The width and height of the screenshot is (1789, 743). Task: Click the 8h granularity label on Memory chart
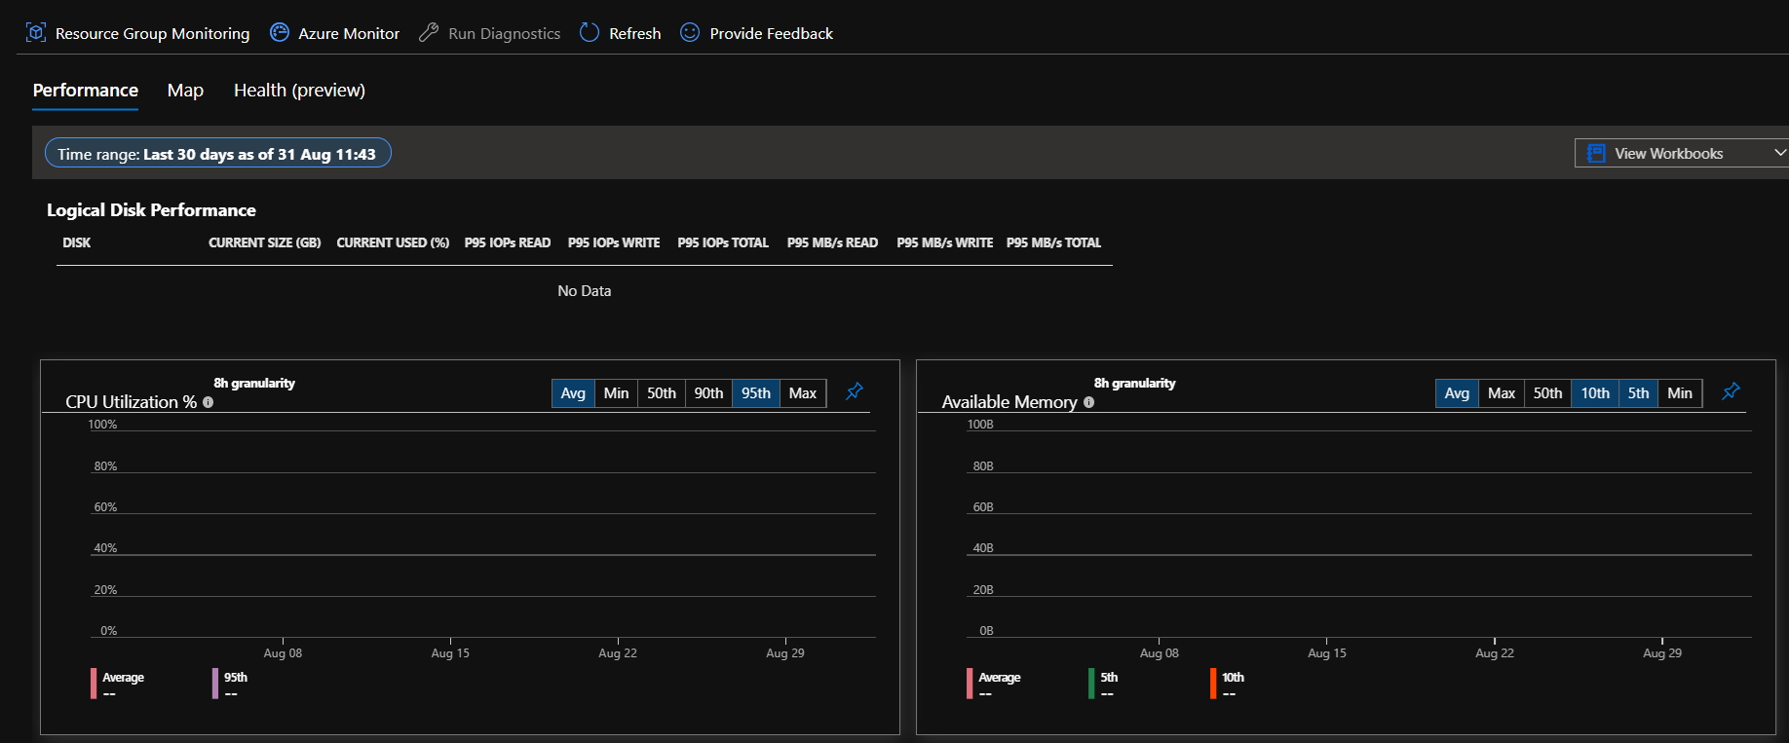[1134, 383]
